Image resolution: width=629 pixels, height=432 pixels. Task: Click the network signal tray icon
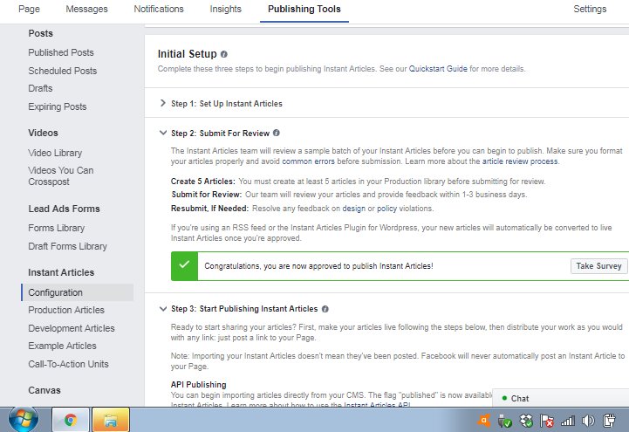pos(568,421)
